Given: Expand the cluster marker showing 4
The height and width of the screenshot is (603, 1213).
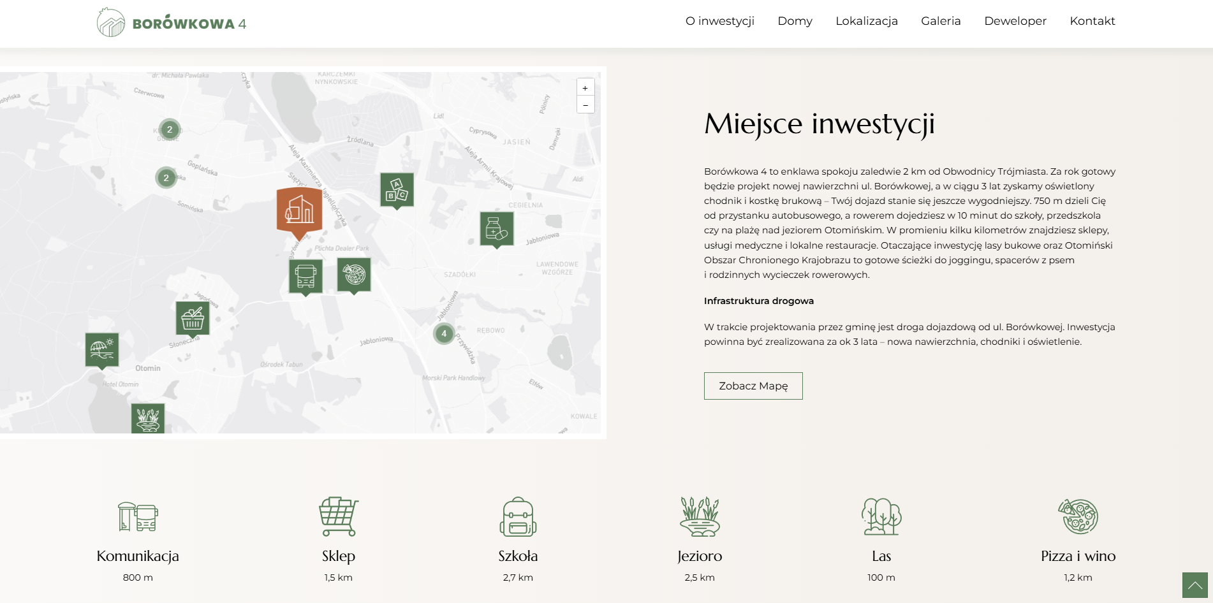Looking at the screenshot, I should tap(444, 333).
